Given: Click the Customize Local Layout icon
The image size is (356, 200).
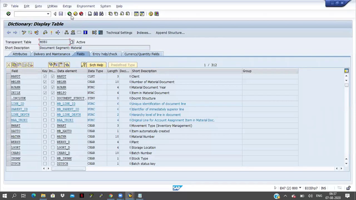Looking at the screenshot, I should 157,14.
